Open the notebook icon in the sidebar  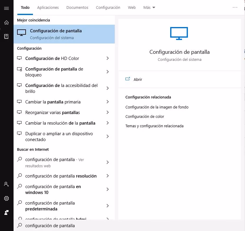(x=6, y=36)
